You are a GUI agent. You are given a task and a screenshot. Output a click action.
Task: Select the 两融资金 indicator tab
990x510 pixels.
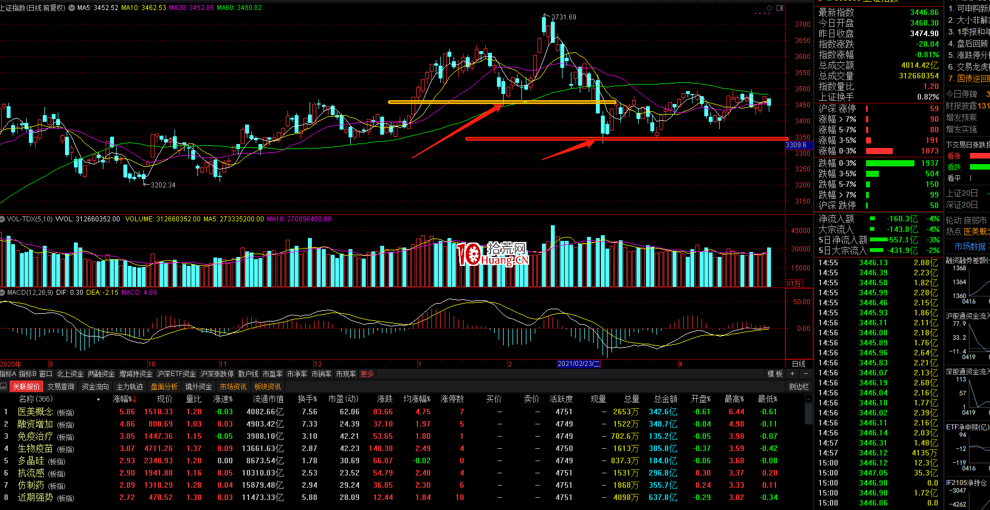tap(101, 374)
